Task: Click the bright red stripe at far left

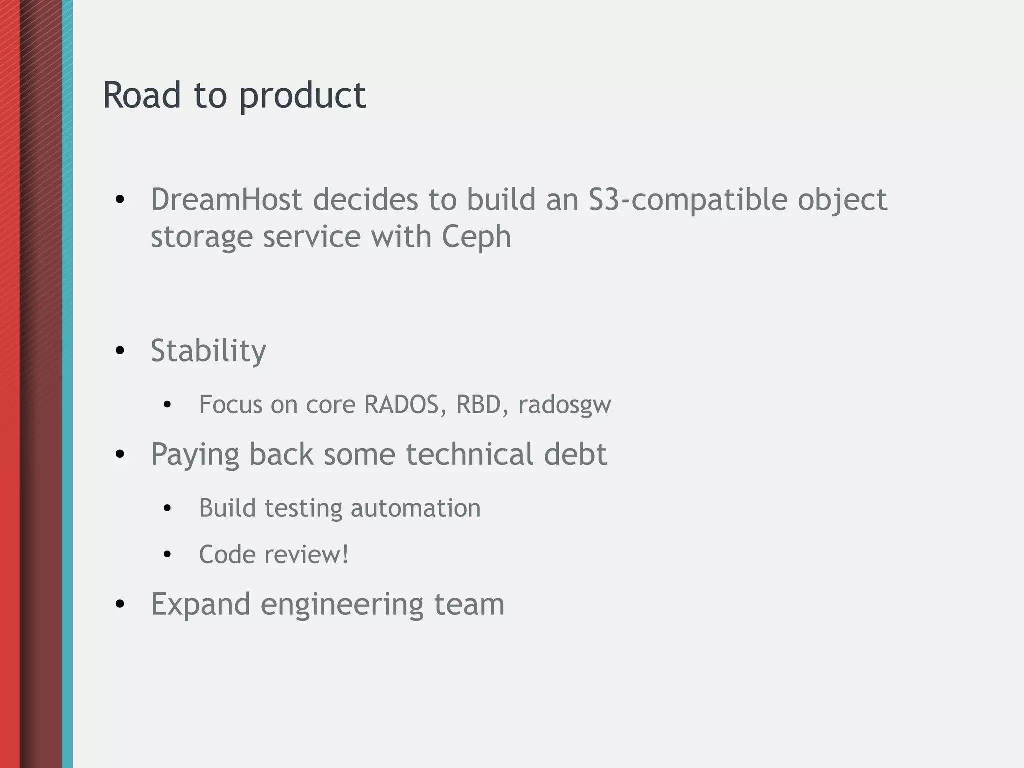Action: tap(9, 384)
